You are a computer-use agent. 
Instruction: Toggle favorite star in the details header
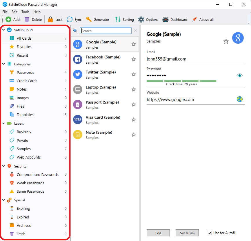226,41
